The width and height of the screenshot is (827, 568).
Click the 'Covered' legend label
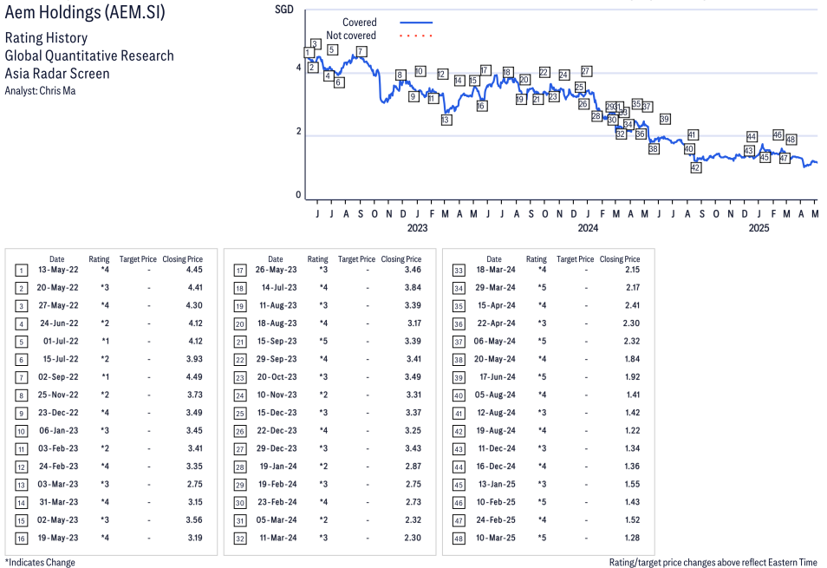click(359, 23)
